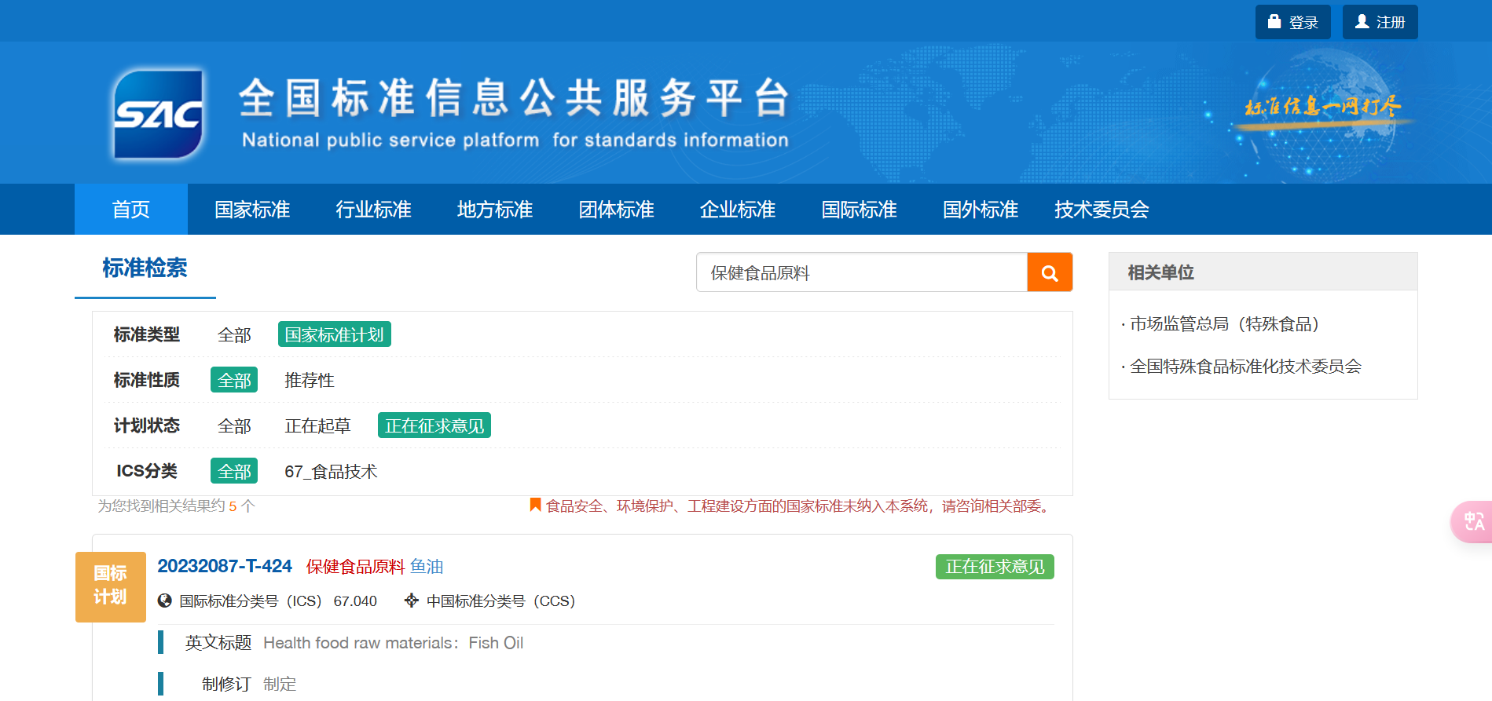Select 推荐性 under 标准性质 filter
Image resolution: width=1492 pixels, height=701 pixels.
tap(309, 380)
